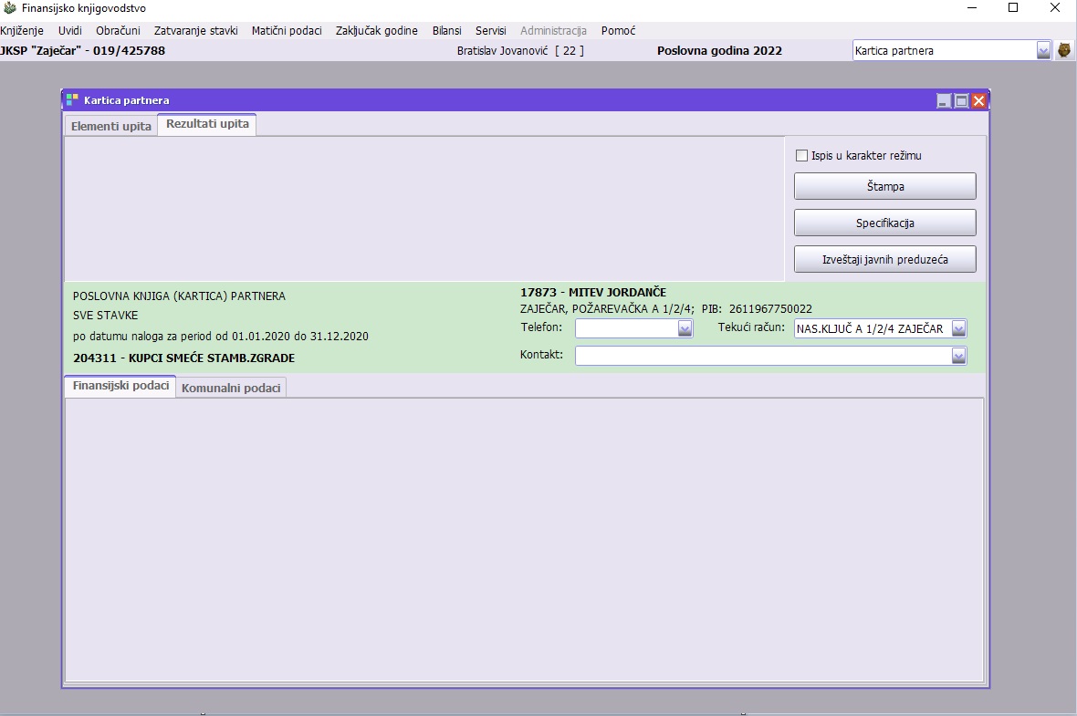Click Izveštaji javnih preduzeća button

click(x=884, y=260)
